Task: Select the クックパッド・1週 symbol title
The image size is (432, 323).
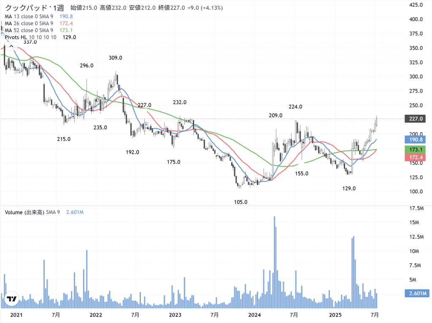Action: click(x=35, y=8)
